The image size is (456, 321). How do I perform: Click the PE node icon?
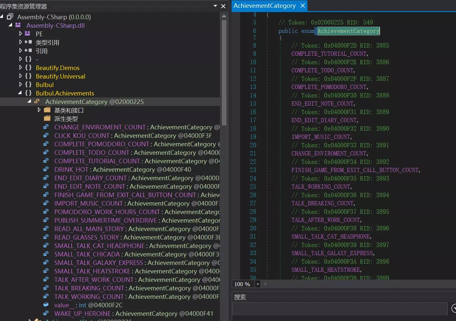click(x=28, y=34)
